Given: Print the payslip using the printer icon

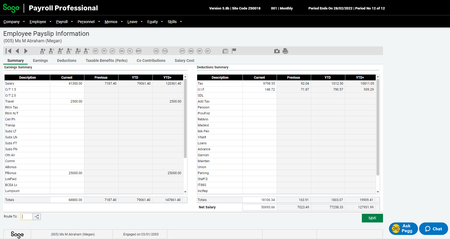Looking at the screenshot, I should pos(285,51).
